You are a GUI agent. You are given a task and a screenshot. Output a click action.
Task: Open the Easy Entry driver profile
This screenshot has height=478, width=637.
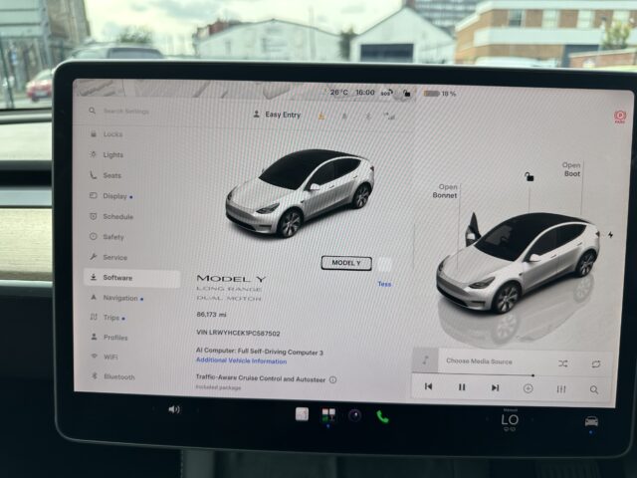pos(277,115)
